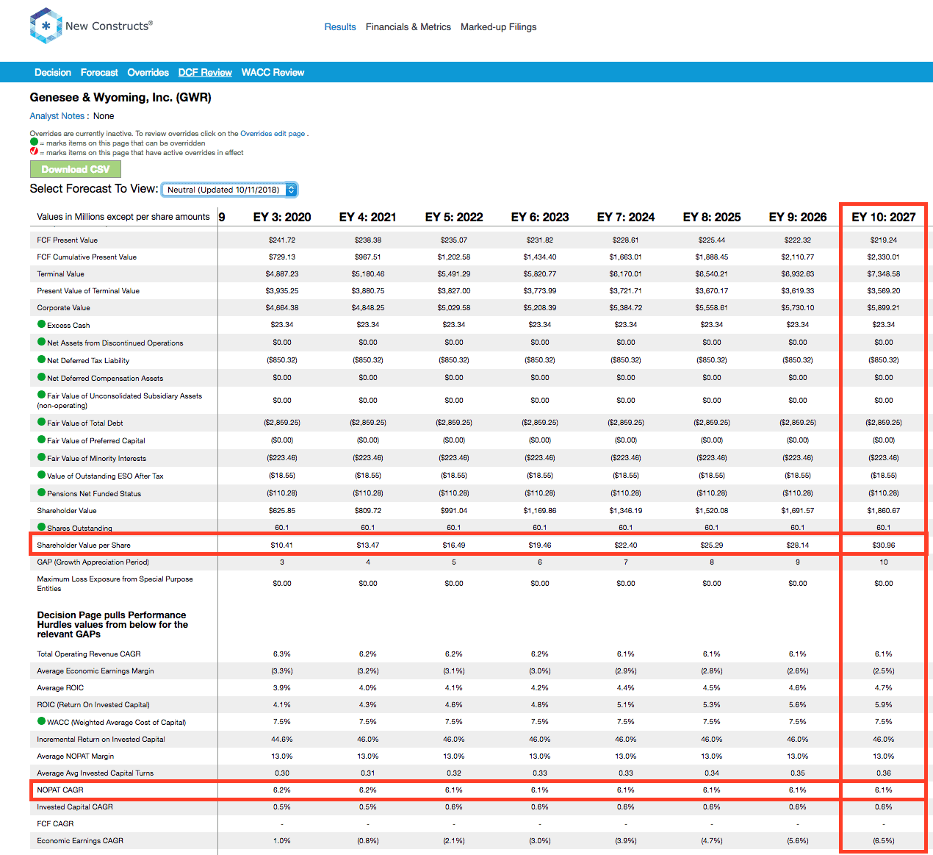The image size is (933, 855).
Task: Click the $10.41 value under EY 3: 2020
Action: point(282,545)
